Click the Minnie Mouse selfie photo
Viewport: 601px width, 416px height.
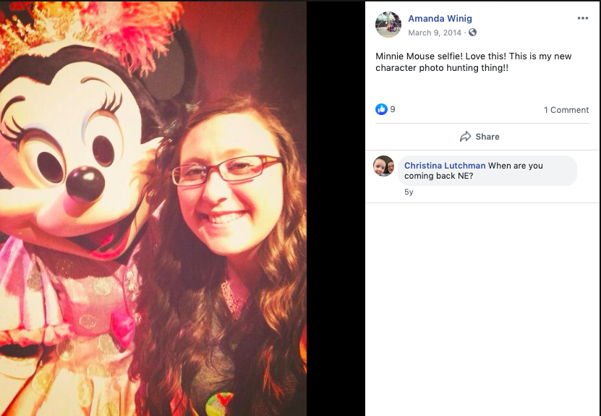click(153, 208)
